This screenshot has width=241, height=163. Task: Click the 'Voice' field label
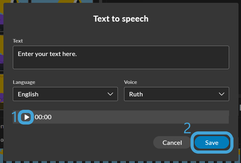130,82
